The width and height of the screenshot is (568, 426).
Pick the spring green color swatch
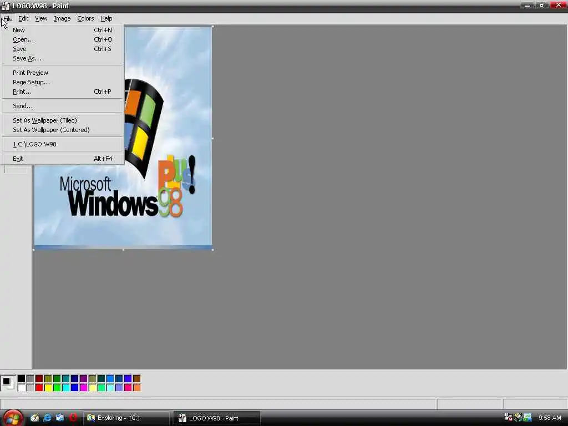coord(102,388)
